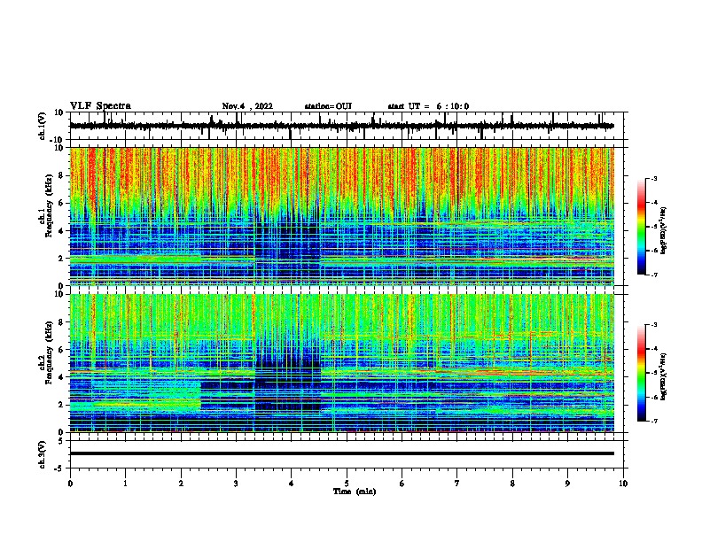Click time axis tick label "2"
Viewport: 702px width, 542px height.
point(181,484)
